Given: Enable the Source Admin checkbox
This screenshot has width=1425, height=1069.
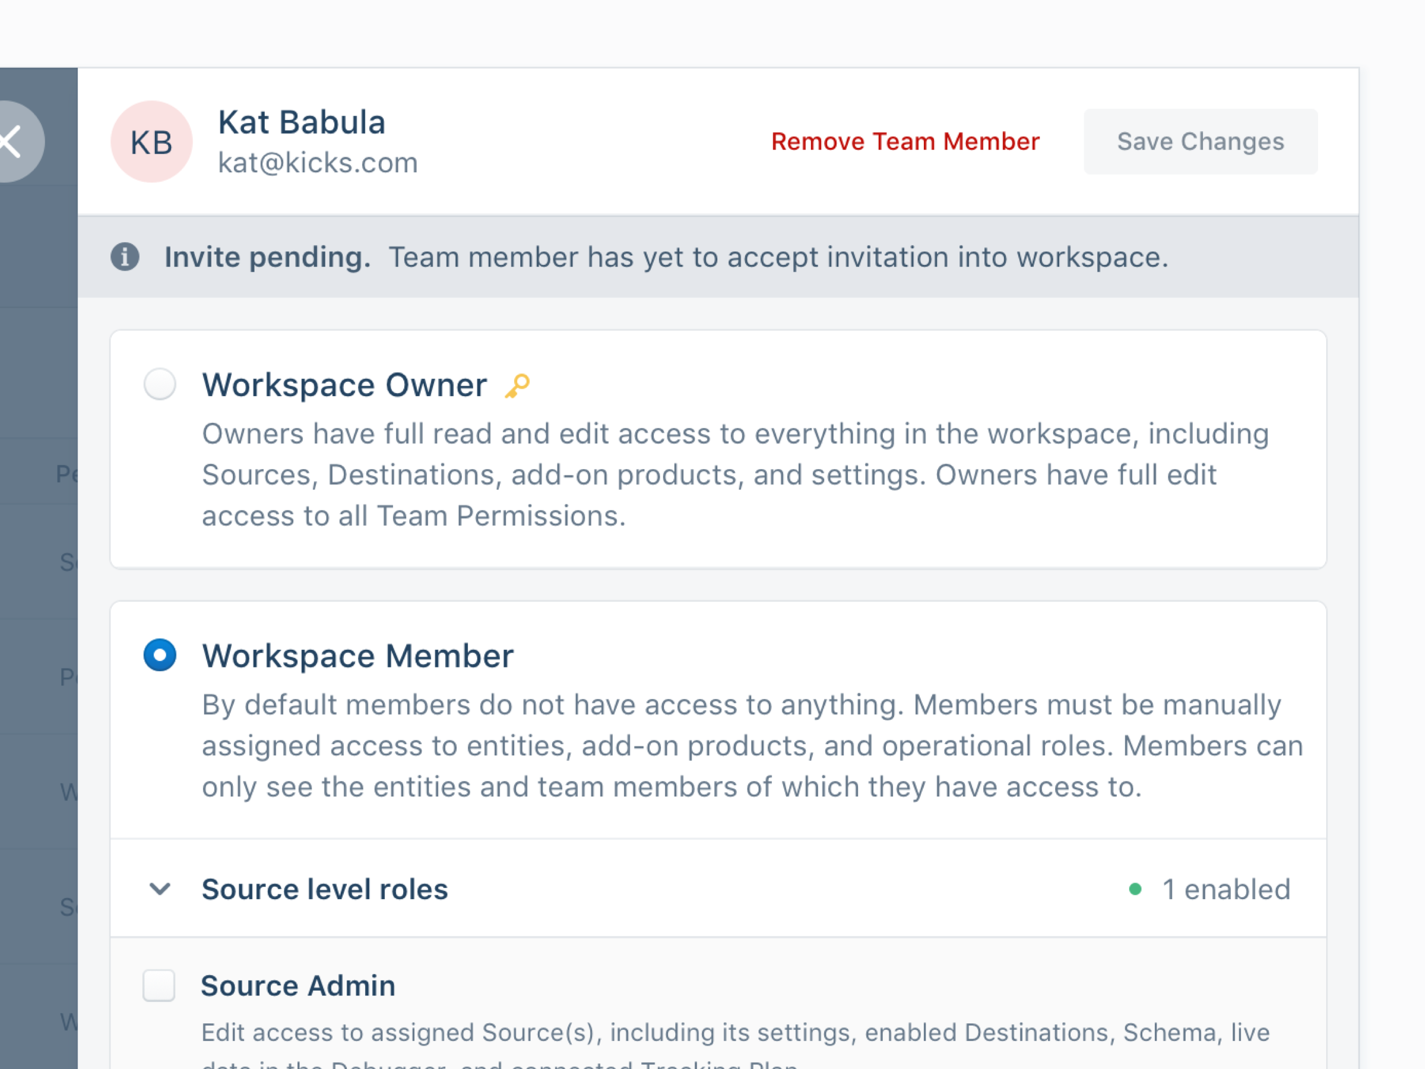Looking at the screenshot, I should tap(159, 985).
